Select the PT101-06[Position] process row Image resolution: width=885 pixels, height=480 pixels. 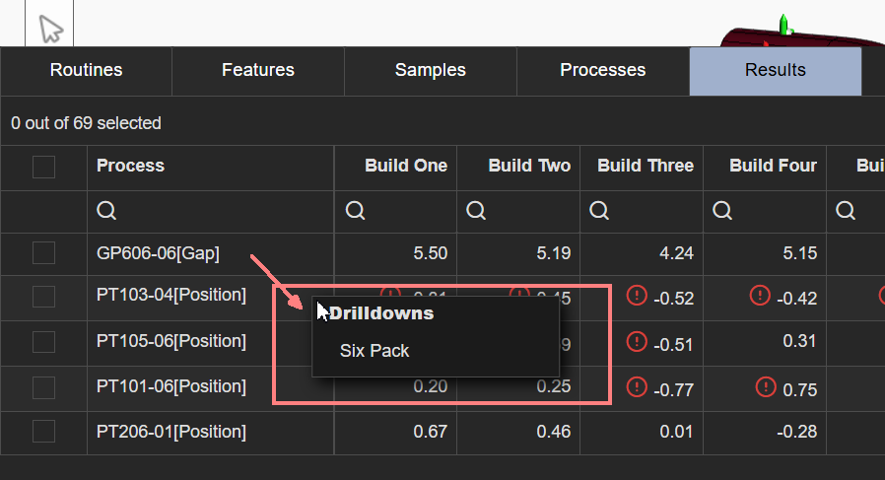(170, 386)
